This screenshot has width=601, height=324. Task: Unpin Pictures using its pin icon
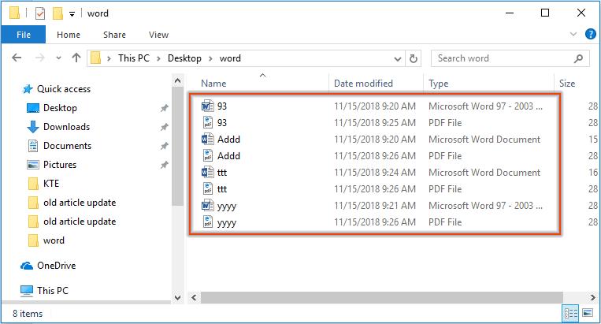[x=164, y=165]
